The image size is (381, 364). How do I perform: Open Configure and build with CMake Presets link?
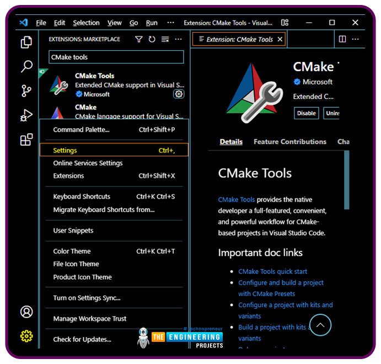[x=281, y=288]
